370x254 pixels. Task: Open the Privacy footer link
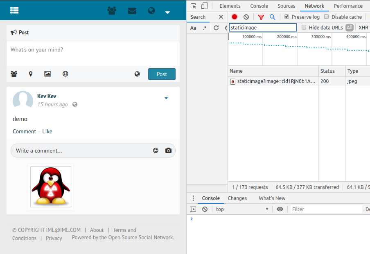click(x=54, y=238)
